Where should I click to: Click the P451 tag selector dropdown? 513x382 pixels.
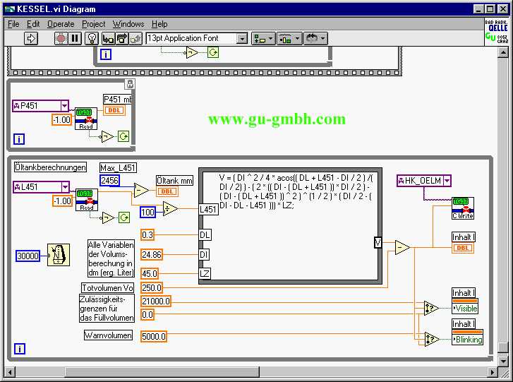click(65, 106)
